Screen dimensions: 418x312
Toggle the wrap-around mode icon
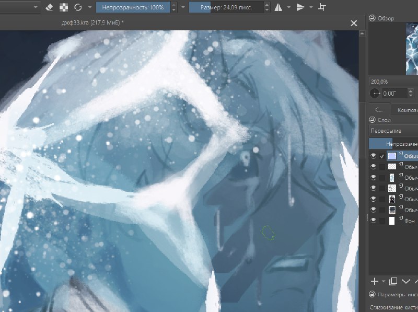(322, 7)
